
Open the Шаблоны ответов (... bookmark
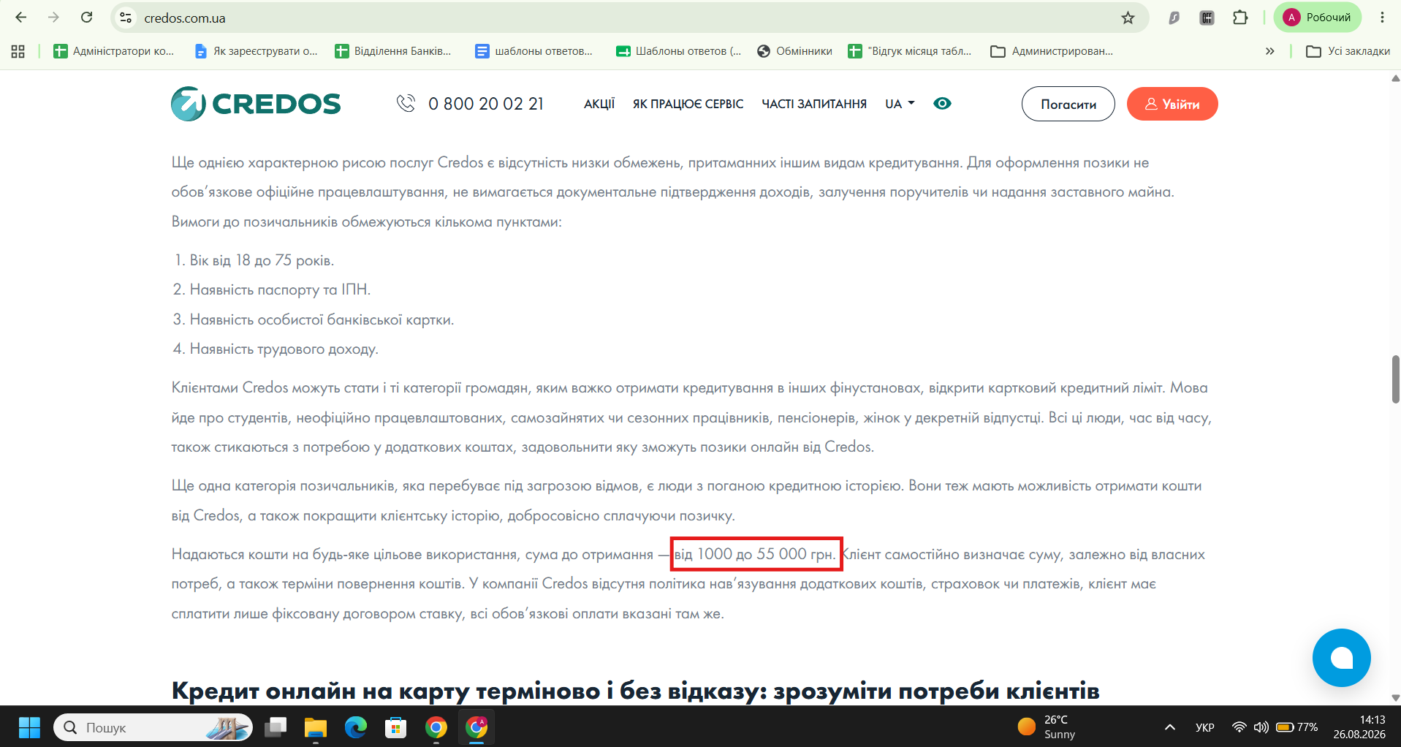click(679, 51)
